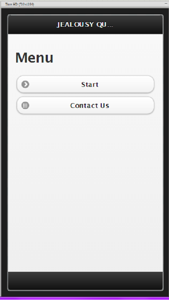
Task: Click the empty content area below Contact Us
Action: [x=85, y=191]
